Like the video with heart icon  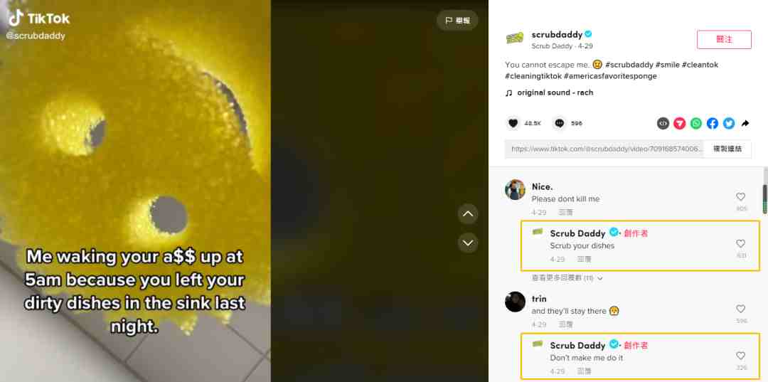(513, 123)
